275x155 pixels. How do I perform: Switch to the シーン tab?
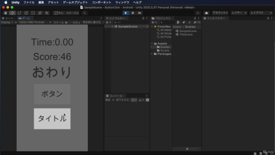coord(8,18)
